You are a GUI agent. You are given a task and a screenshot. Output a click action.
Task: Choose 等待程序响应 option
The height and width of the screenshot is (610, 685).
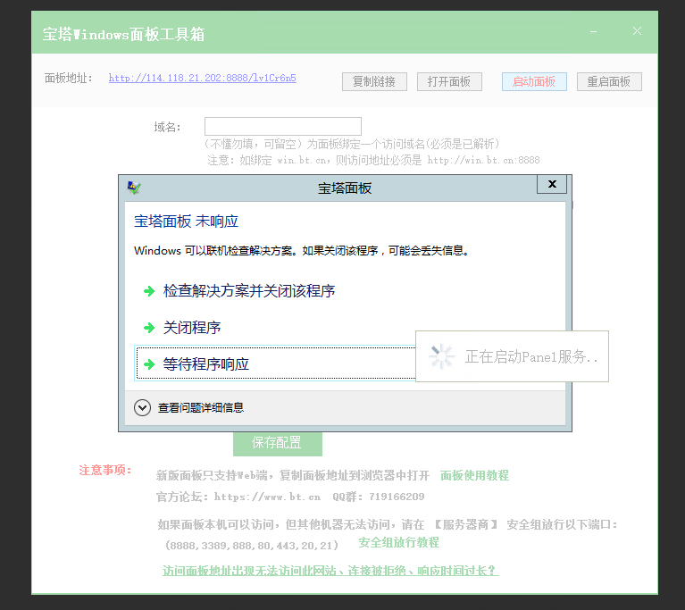pos(275,363)
